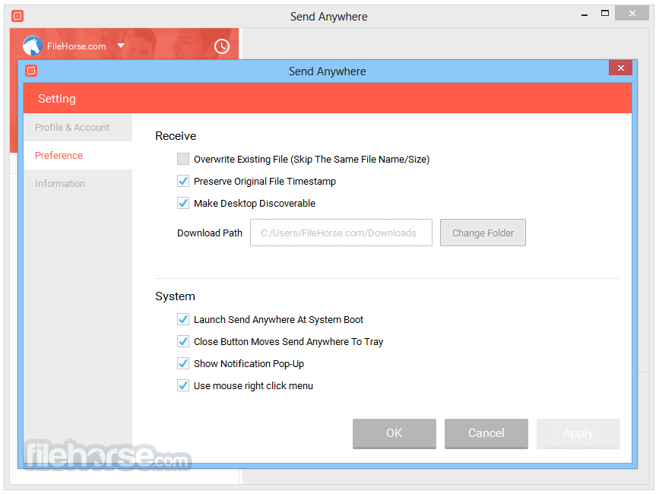Click the Change Folder button

click(483, 233)
